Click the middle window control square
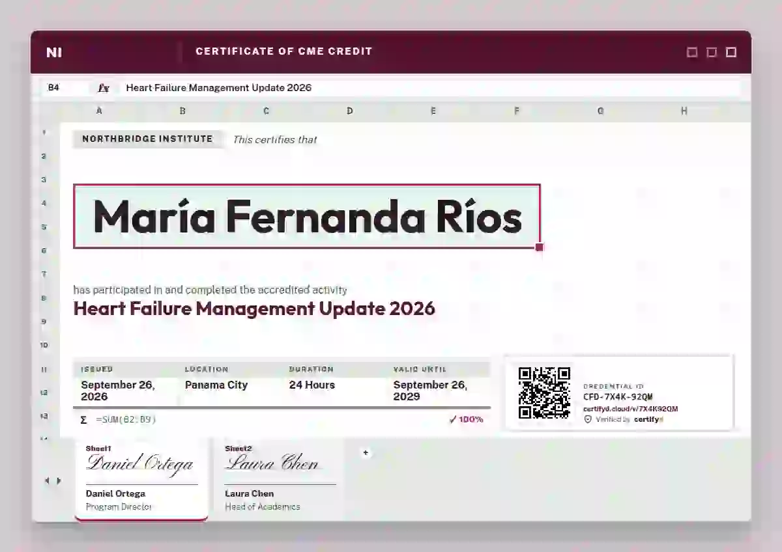Viewport: 782px width, 552px height. 712,52
